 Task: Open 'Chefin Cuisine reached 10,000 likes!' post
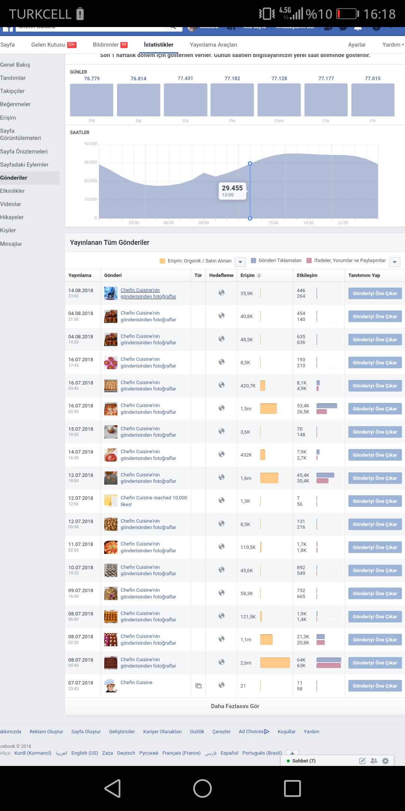pos(154,501)
